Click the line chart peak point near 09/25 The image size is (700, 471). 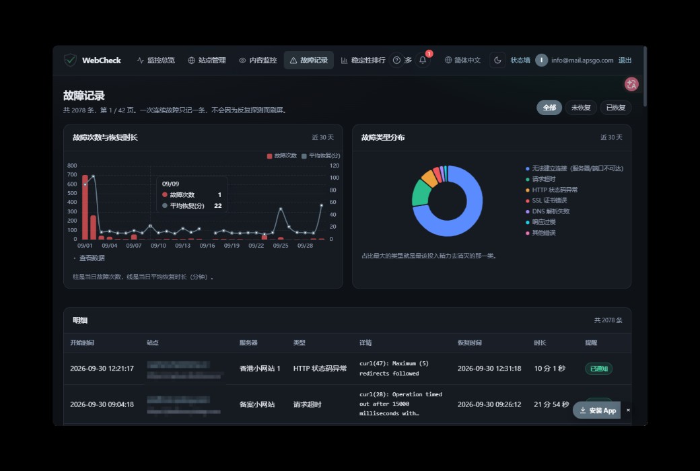[x=281, y=209]
